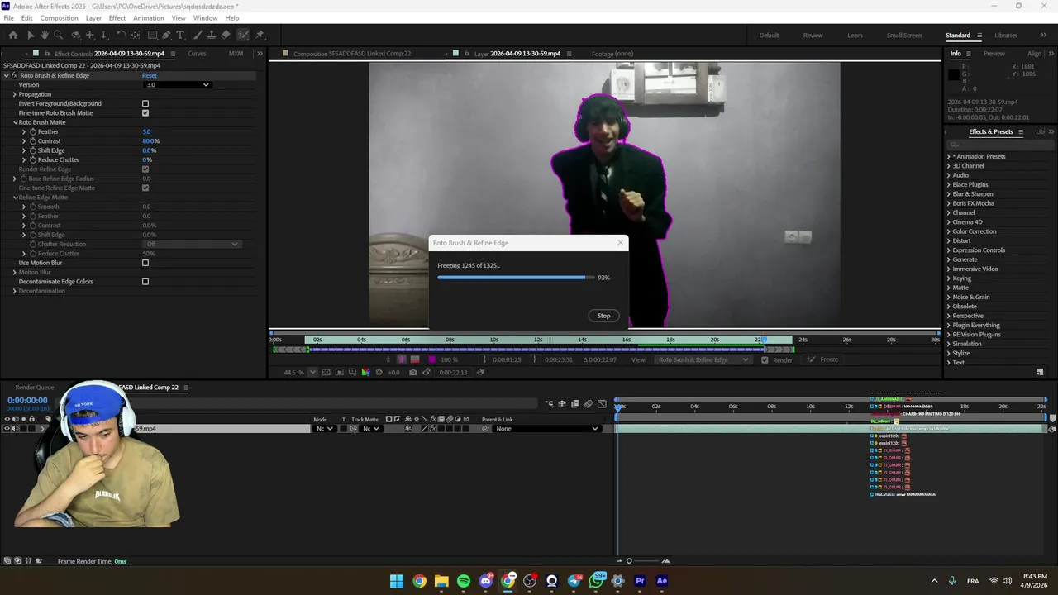Select the Pen tool

click(166, 35)
